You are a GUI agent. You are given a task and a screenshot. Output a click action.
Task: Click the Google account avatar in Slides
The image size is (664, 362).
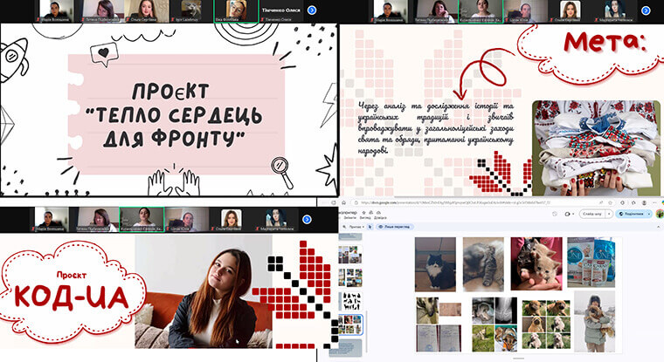pyautogui.click(x=658, y=214)
